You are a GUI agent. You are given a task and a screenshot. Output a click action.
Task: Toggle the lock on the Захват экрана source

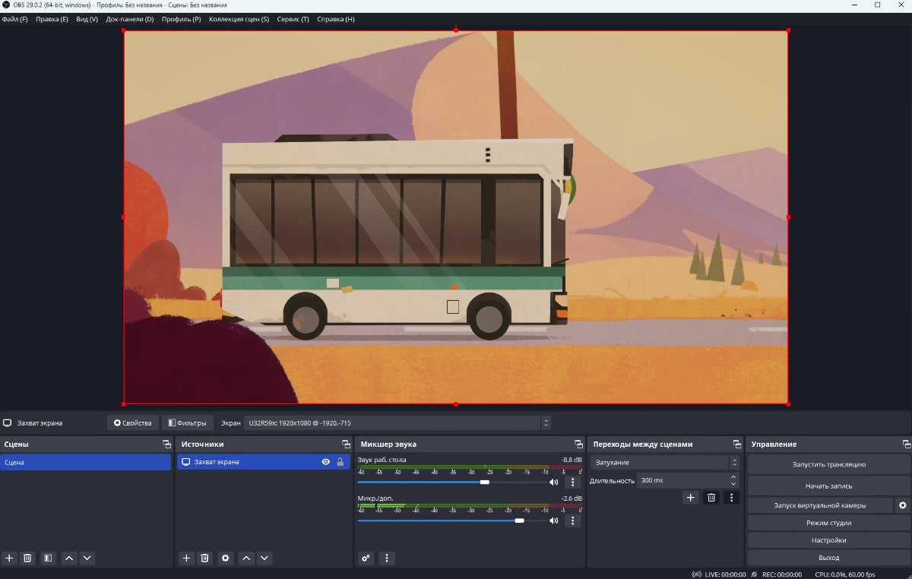(340, 462)
